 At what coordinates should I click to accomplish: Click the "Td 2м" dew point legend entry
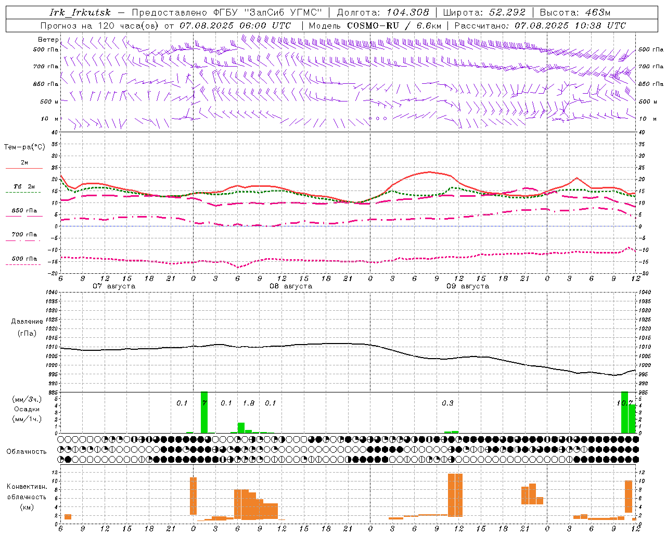24,186
